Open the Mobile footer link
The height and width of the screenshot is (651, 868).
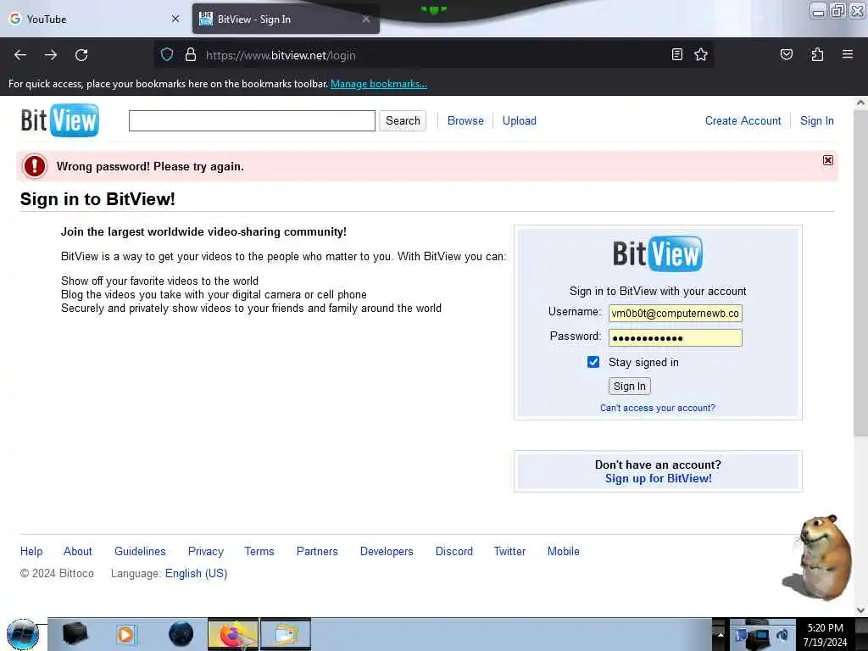coord(564,551)
